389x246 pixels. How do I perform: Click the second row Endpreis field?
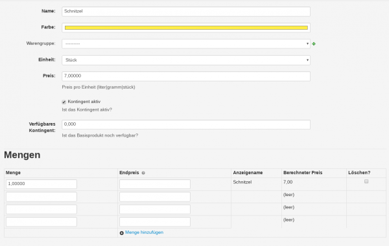coord(155,197)
